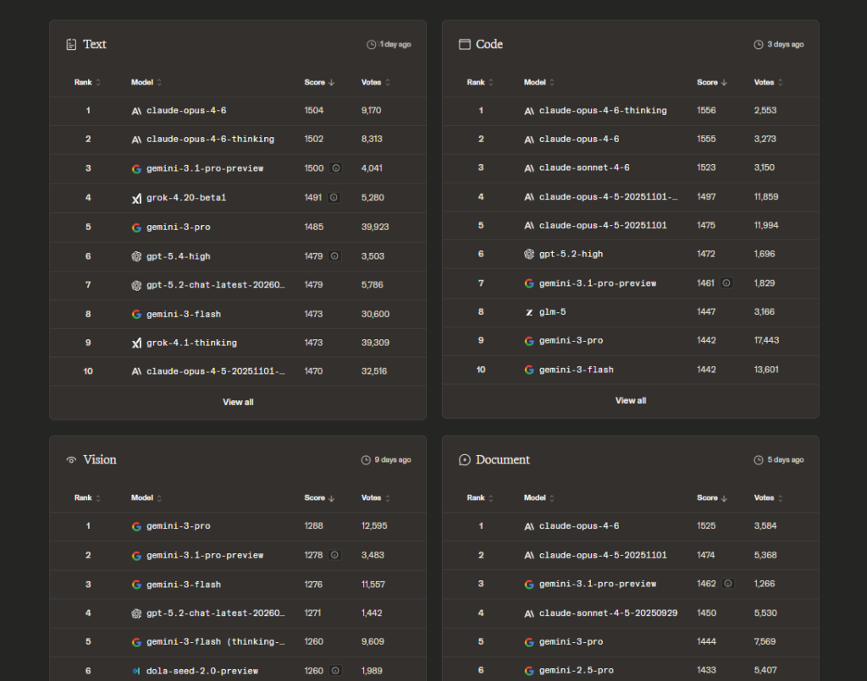This screenshot has width=867, height=681.
Task: Sort Text leaderboard by Score column
Action: point(319,82)
